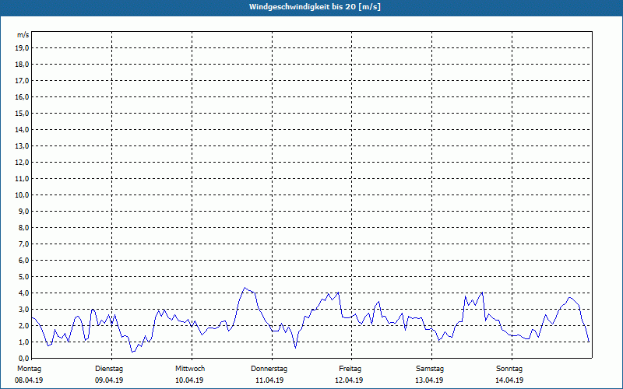Click the '16,0' y-axis label

click(x=22, y=96)
